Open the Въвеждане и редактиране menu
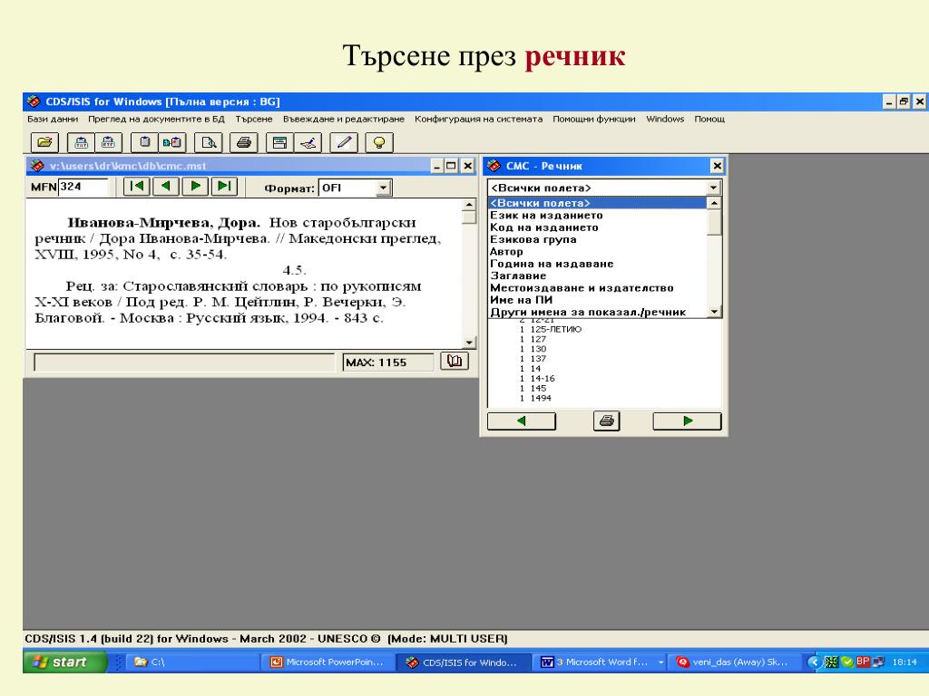929x696 pixels. coord(344,119)
